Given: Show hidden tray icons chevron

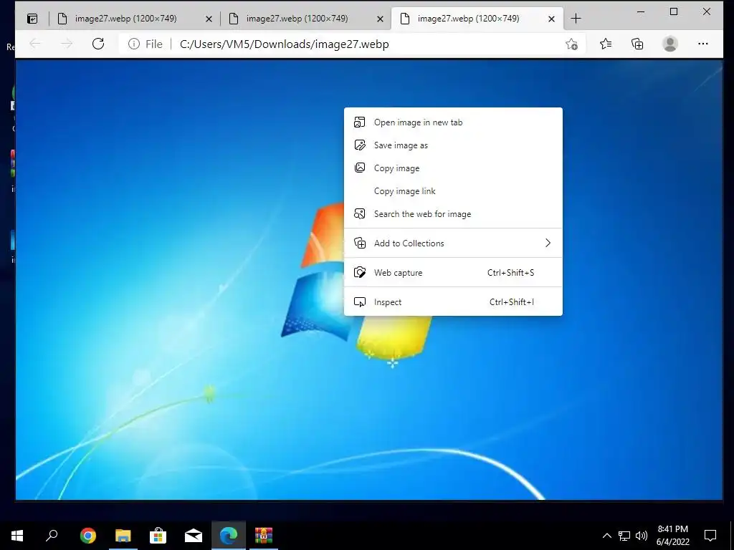Looking at the screenshot, I should pos(606,536).
